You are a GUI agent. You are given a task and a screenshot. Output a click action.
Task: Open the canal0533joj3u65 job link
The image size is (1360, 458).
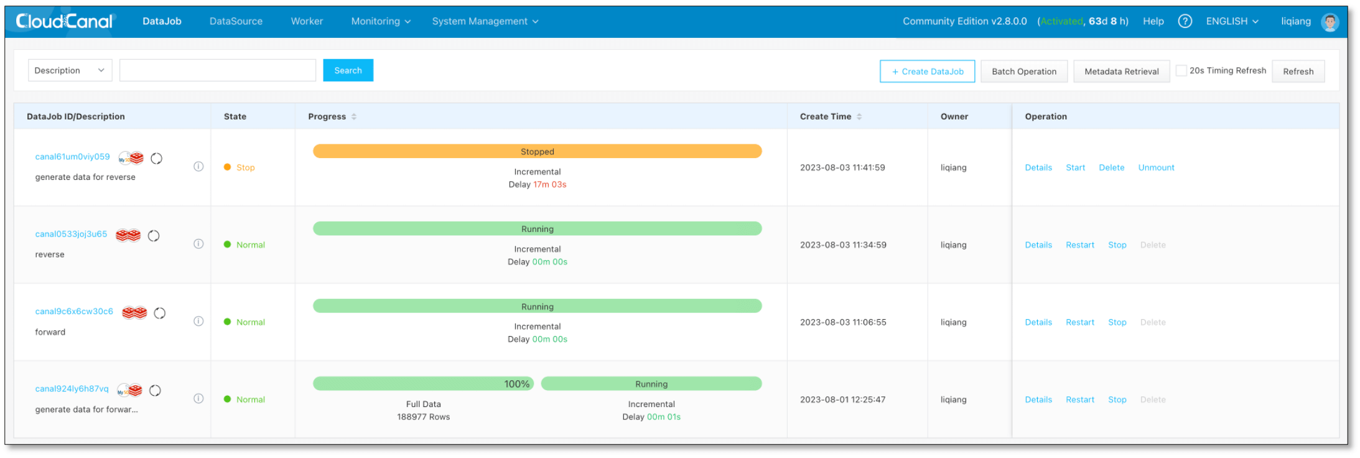71,234
